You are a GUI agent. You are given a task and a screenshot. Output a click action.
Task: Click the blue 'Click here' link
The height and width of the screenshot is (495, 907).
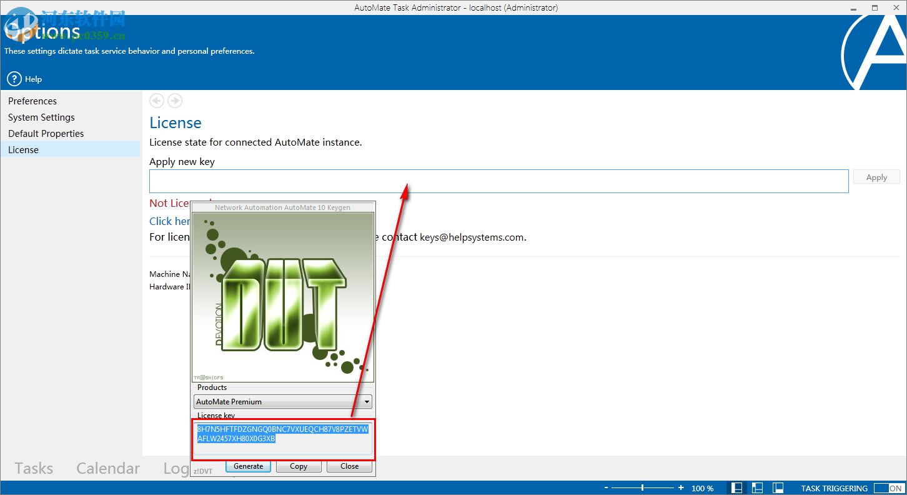(x=170, y=221)
